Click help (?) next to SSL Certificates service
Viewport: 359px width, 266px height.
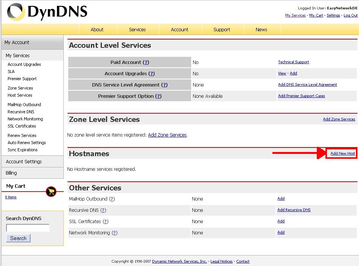[x=106, y=222]
